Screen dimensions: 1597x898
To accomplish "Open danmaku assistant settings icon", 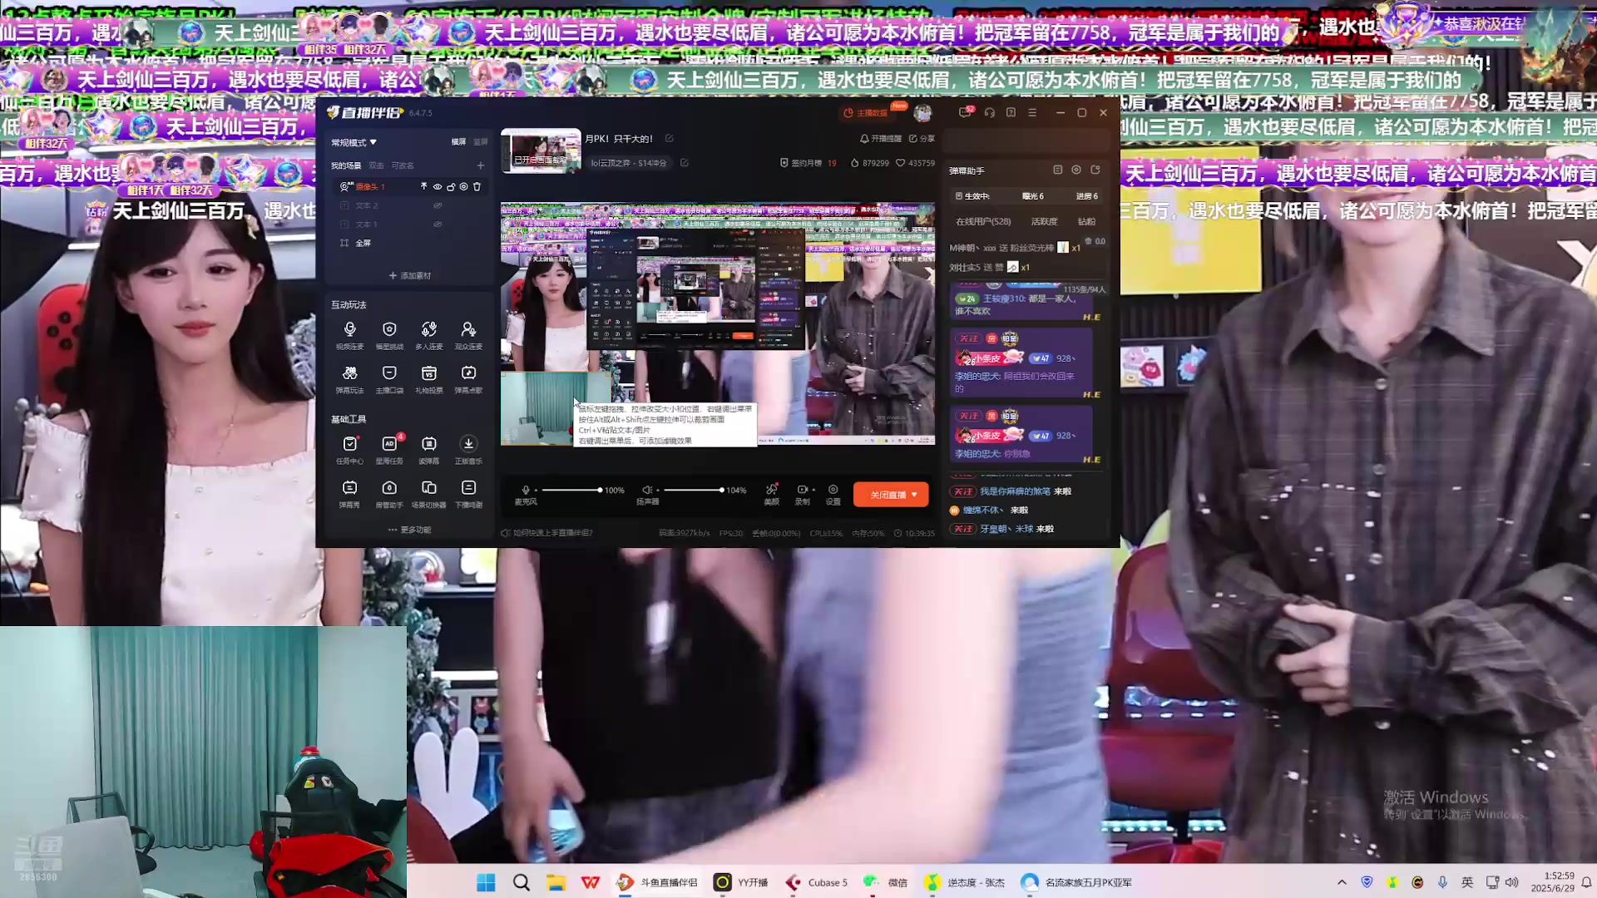I will click(x=1076, y=170).
